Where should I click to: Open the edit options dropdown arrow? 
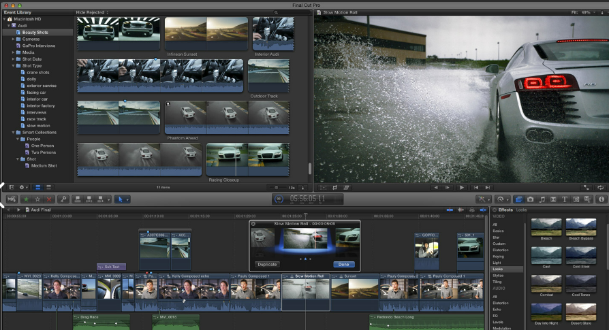click(x=109, y=199)
